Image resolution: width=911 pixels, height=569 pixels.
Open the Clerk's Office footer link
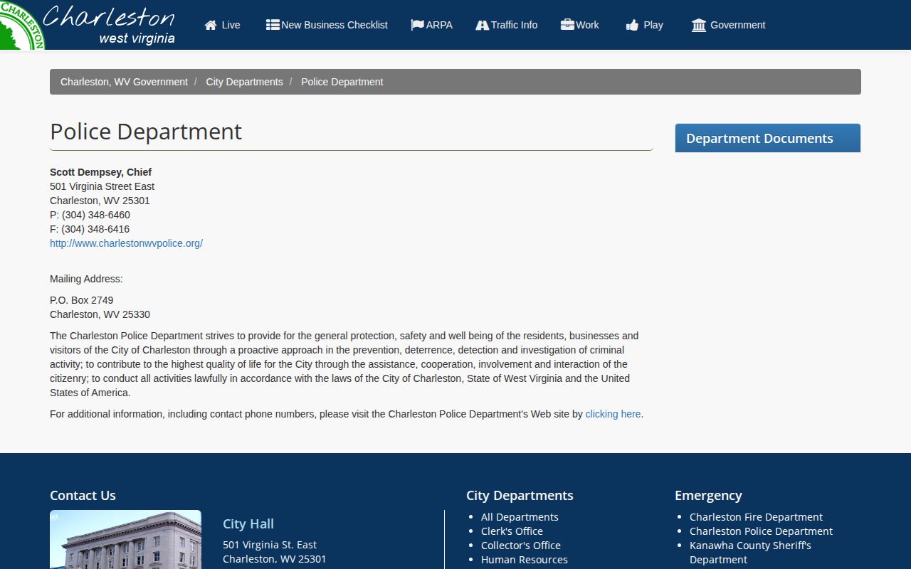coord(512,531)
